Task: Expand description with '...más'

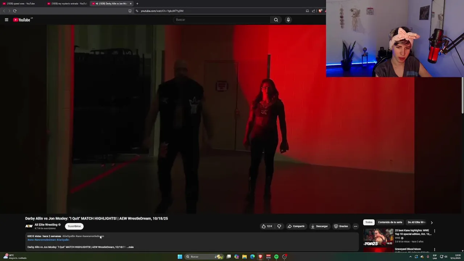Action: click(x=130, y=247)
